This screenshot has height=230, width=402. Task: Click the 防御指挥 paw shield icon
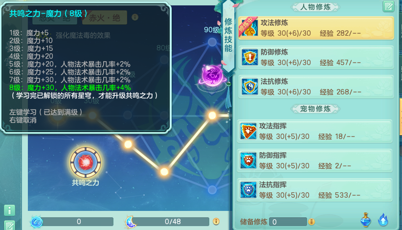tap(248, 161)
